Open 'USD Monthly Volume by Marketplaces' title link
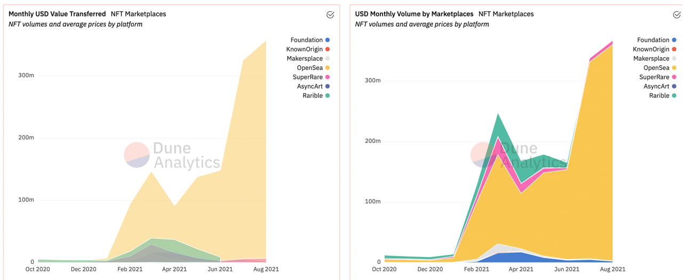This screenshot has height=280, width=683. click(x=414, y=14)
